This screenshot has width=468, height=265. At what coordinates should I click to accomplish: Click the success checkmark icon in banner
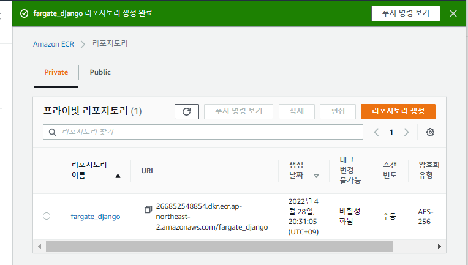pos(24,13)
